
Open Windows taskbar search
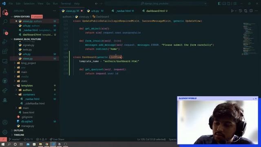click(9, 144)
